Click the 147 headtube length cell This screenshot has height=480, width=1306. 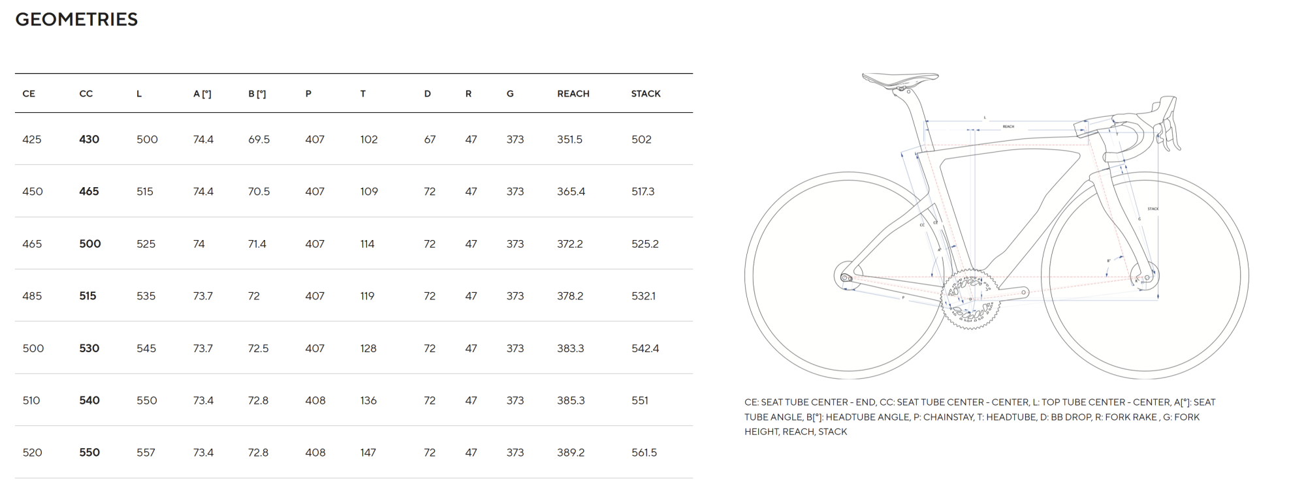click(x=368, y=453)
